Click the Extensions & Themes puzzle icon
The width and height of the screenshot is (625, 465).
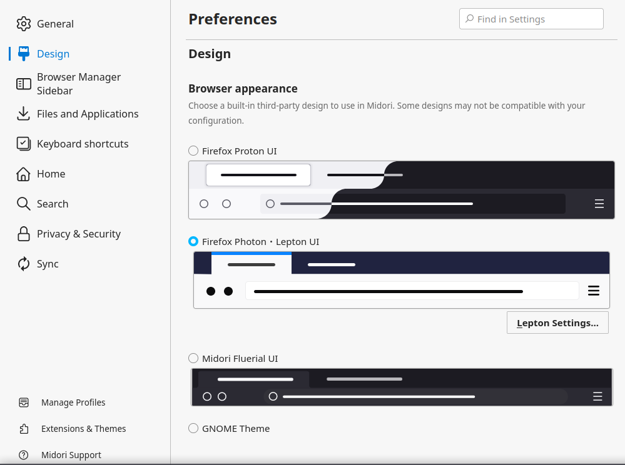tap(24, 429)
